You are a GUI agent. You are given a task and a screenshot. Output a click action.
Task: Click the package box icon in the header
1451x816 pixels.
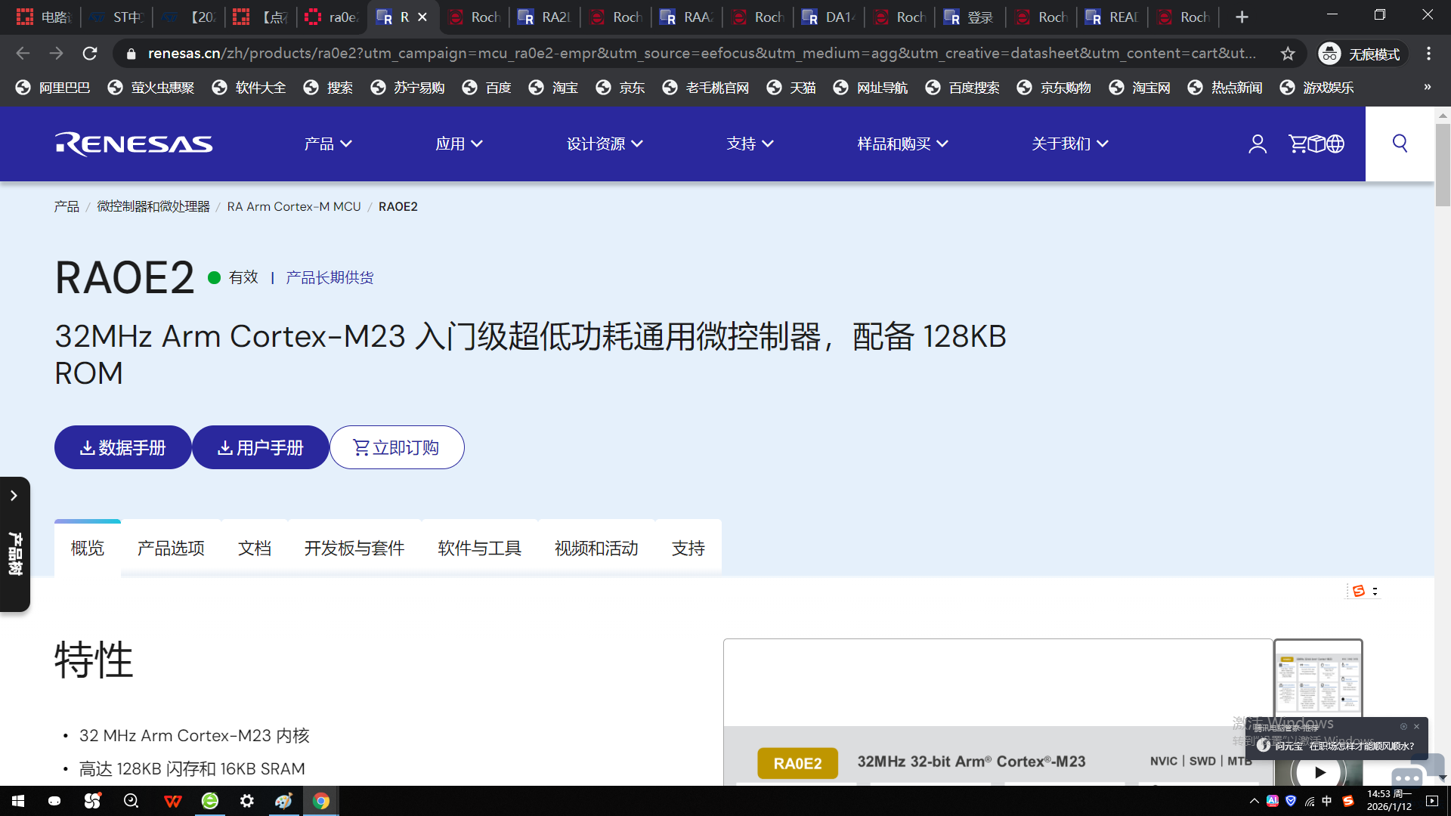tap(1316, 144)
